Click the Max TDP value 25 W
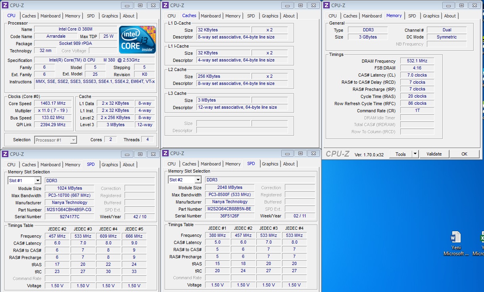 click(108, 36)
